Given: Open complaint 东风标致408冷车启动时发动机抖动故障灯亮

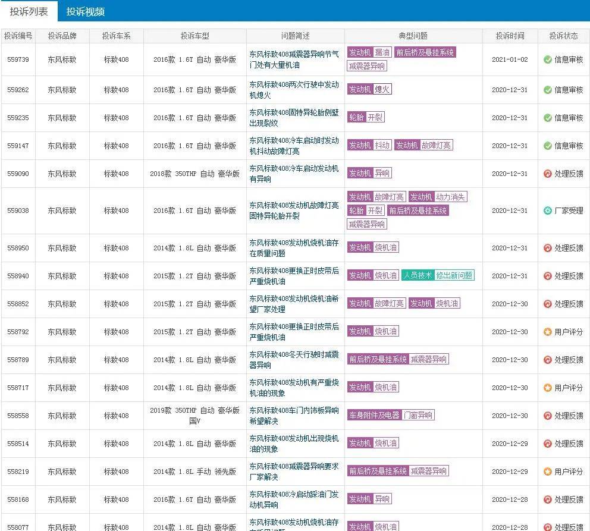Looking at the screenshot, I should point(294,146).
